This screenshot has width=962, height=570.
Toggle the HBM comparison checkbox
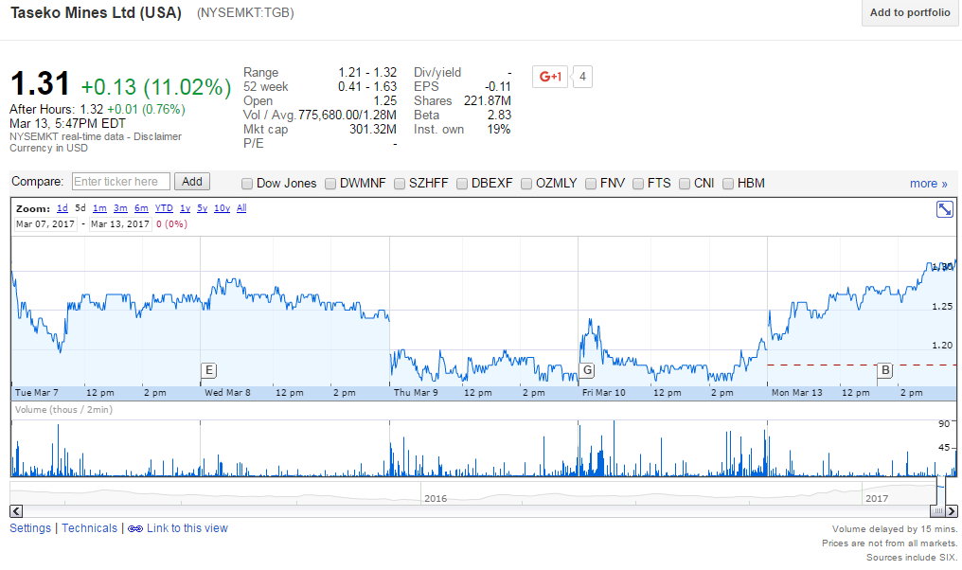(x=728, y=184)
